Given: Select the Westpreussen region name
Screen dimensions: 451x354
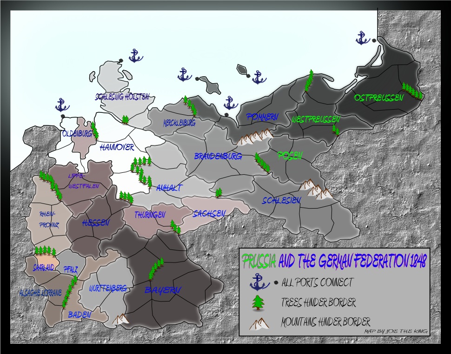Looking at the screenshot, I should pyautogui.click(x=316, y=119).
